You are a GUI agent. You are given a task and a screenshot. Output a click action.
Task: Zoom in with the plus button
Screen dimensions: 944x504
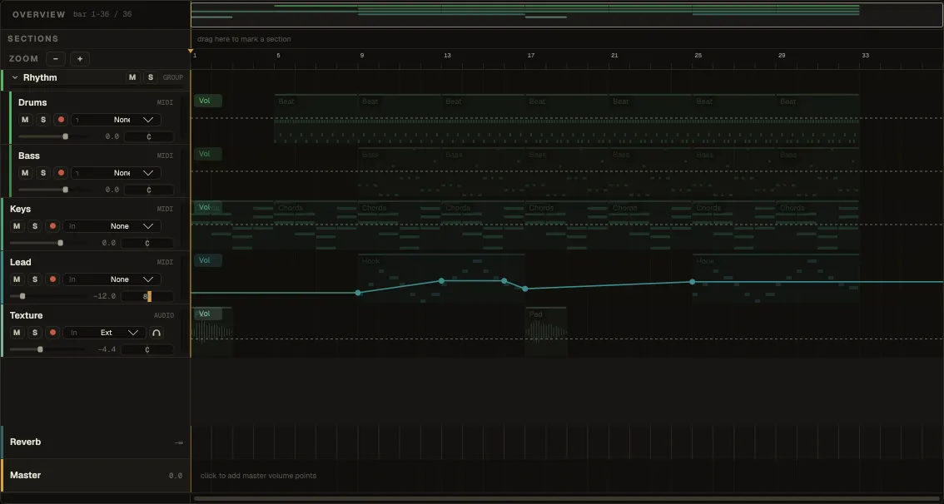click(79, 58)
